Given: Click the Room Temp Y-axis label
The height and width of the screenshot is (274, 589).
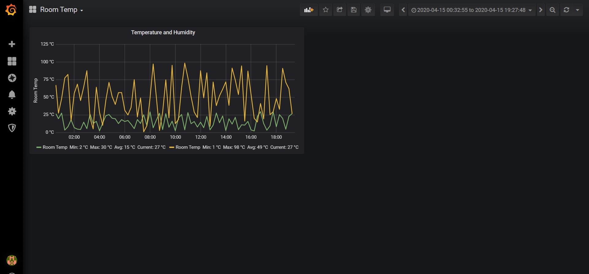Looking at the screenshot, I should click(x=36, y=90).
